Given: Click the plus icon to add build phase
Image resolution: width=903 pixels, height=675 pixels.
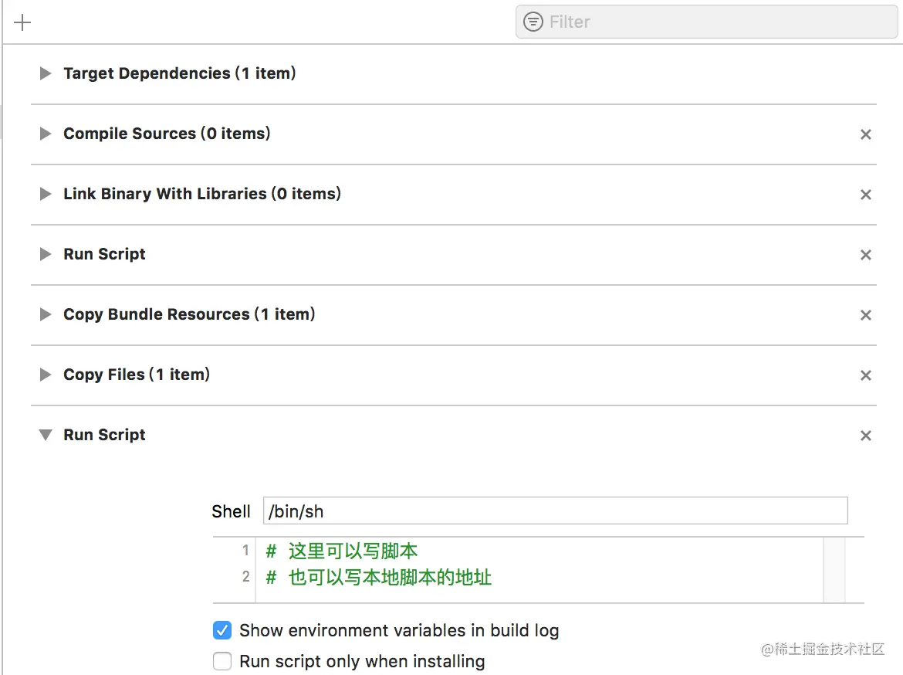Looking at the screenshot, I should coord(23,22).
